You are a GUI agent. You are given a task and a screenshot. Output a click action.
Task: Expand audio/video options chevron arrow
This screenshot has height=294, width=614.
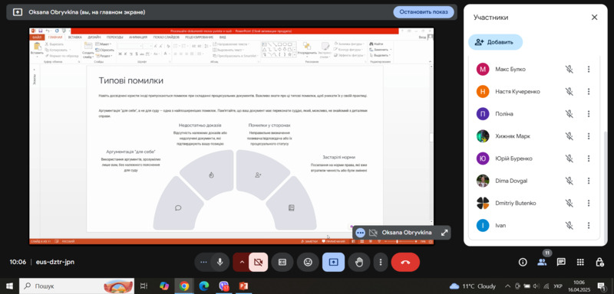pos(242,262)
